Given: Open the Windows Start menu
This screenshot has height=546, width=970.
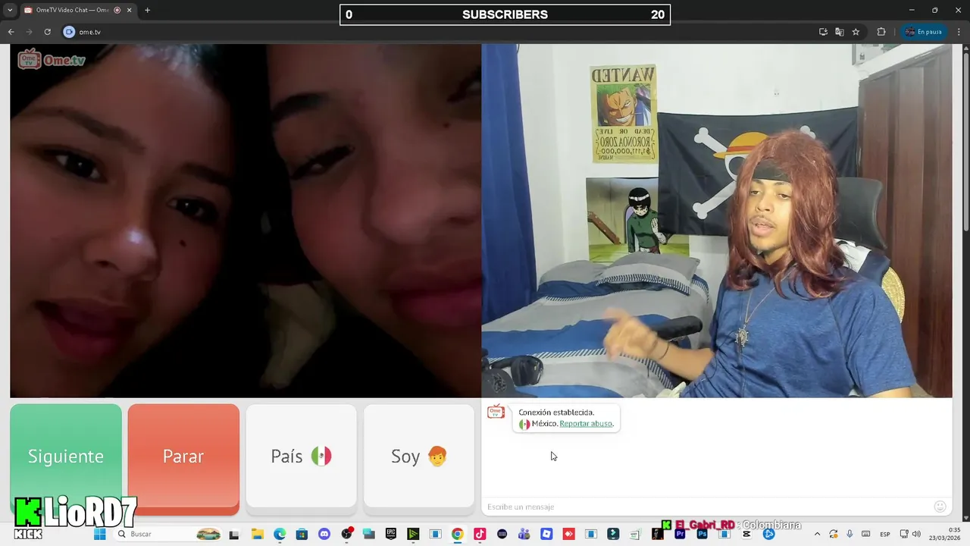Looking at the screenshot, I should pyautogui.click(x=99, y=534).
